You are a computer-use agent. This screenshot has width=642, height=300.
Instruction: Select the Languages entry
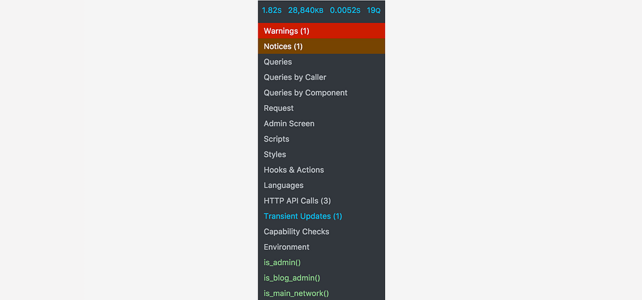click(x=322, y=185)
